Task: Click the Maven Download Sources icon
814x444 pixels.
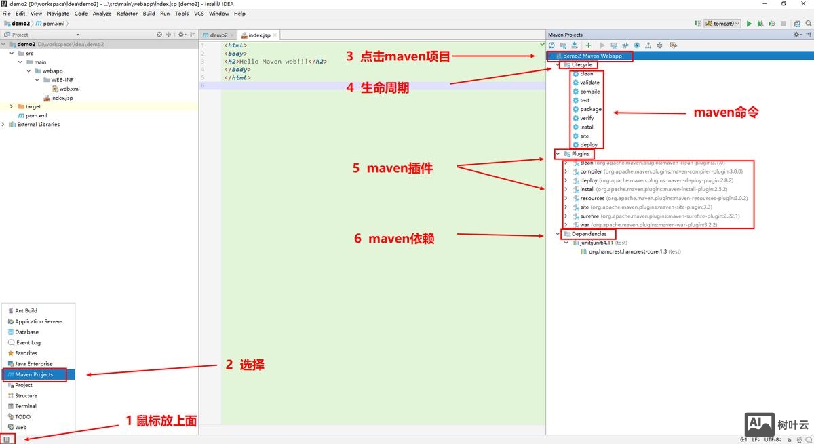Action: (x=575, y=45)
